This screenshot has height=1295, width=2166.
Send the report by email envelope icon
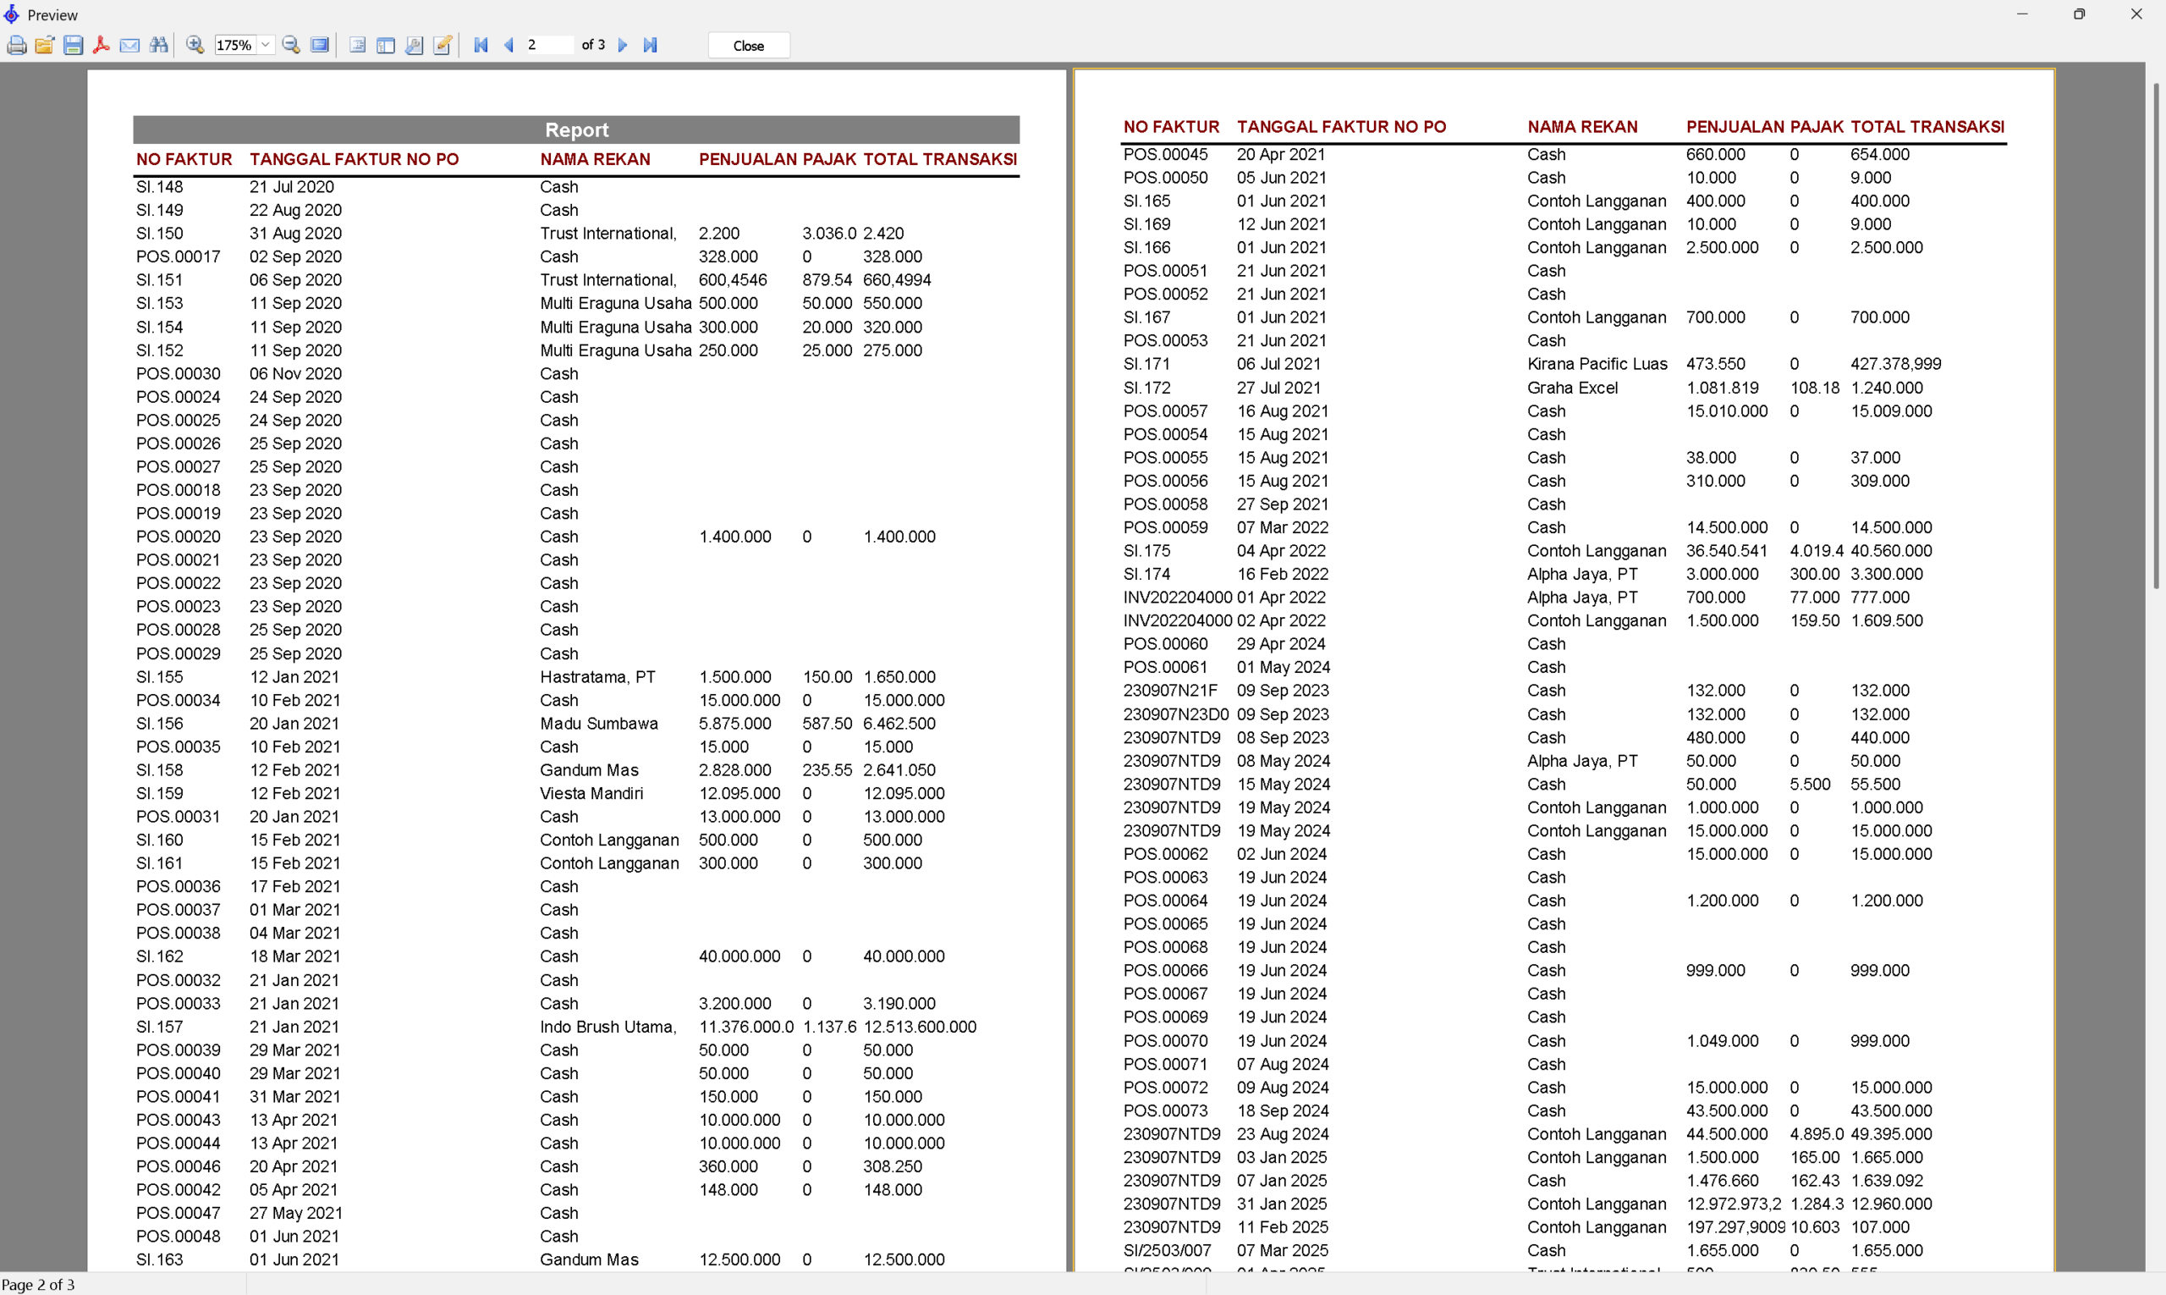[x=130, y=46]
